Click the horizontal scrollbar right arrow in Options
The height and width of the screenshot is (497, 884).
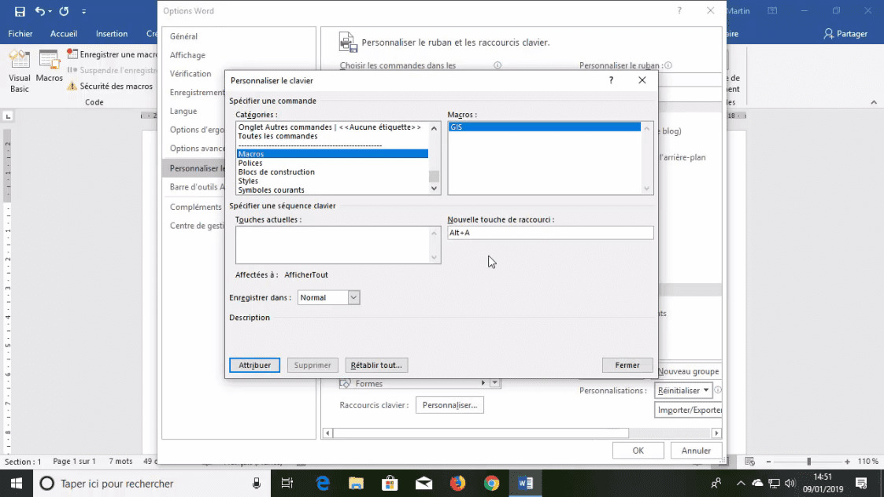coord(716,433)
